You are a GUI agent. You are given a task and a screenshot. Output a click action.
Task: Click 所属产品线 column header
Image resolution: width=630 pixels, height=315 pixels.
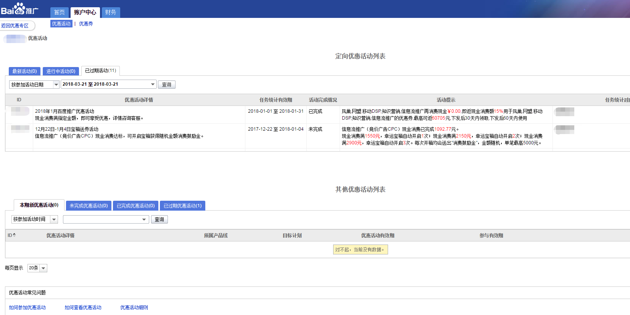click(x=216, y=235)
